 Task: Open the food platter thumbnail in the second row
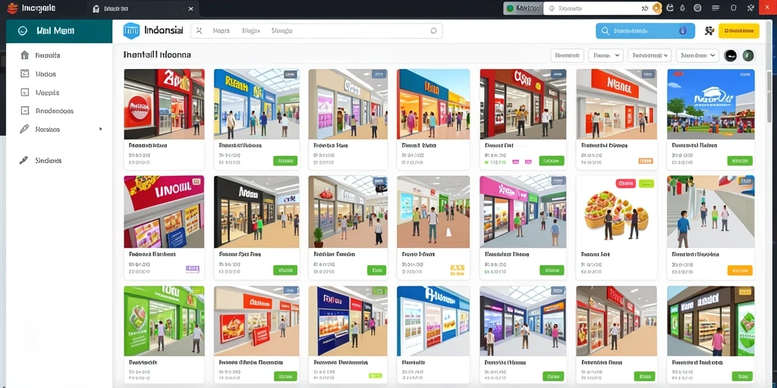coord(616,212)
